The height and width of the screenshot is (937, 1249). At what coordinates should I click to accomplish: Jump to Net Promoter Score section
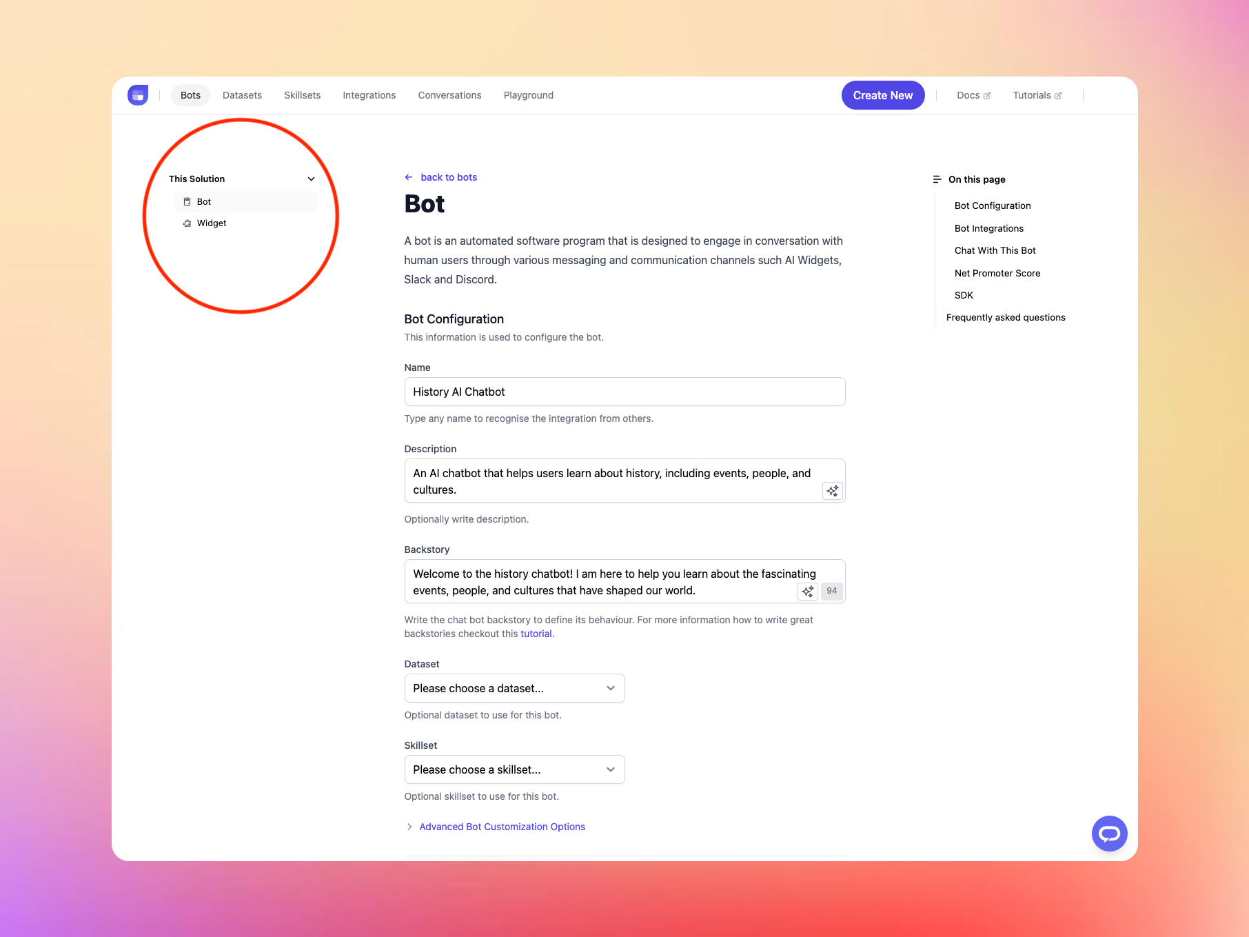[997, 273]
